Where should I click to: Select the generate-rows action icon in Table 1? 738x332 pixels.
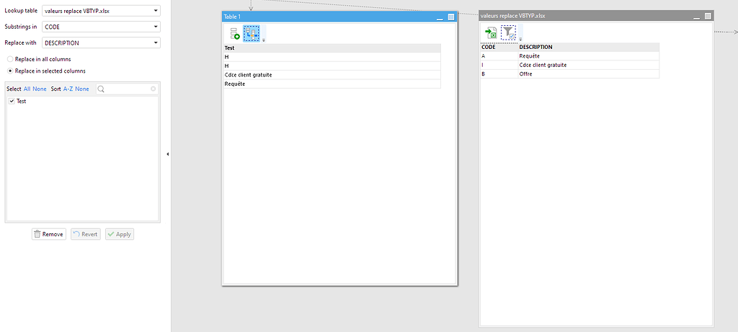pyautogui.click(x=234, y=34)
